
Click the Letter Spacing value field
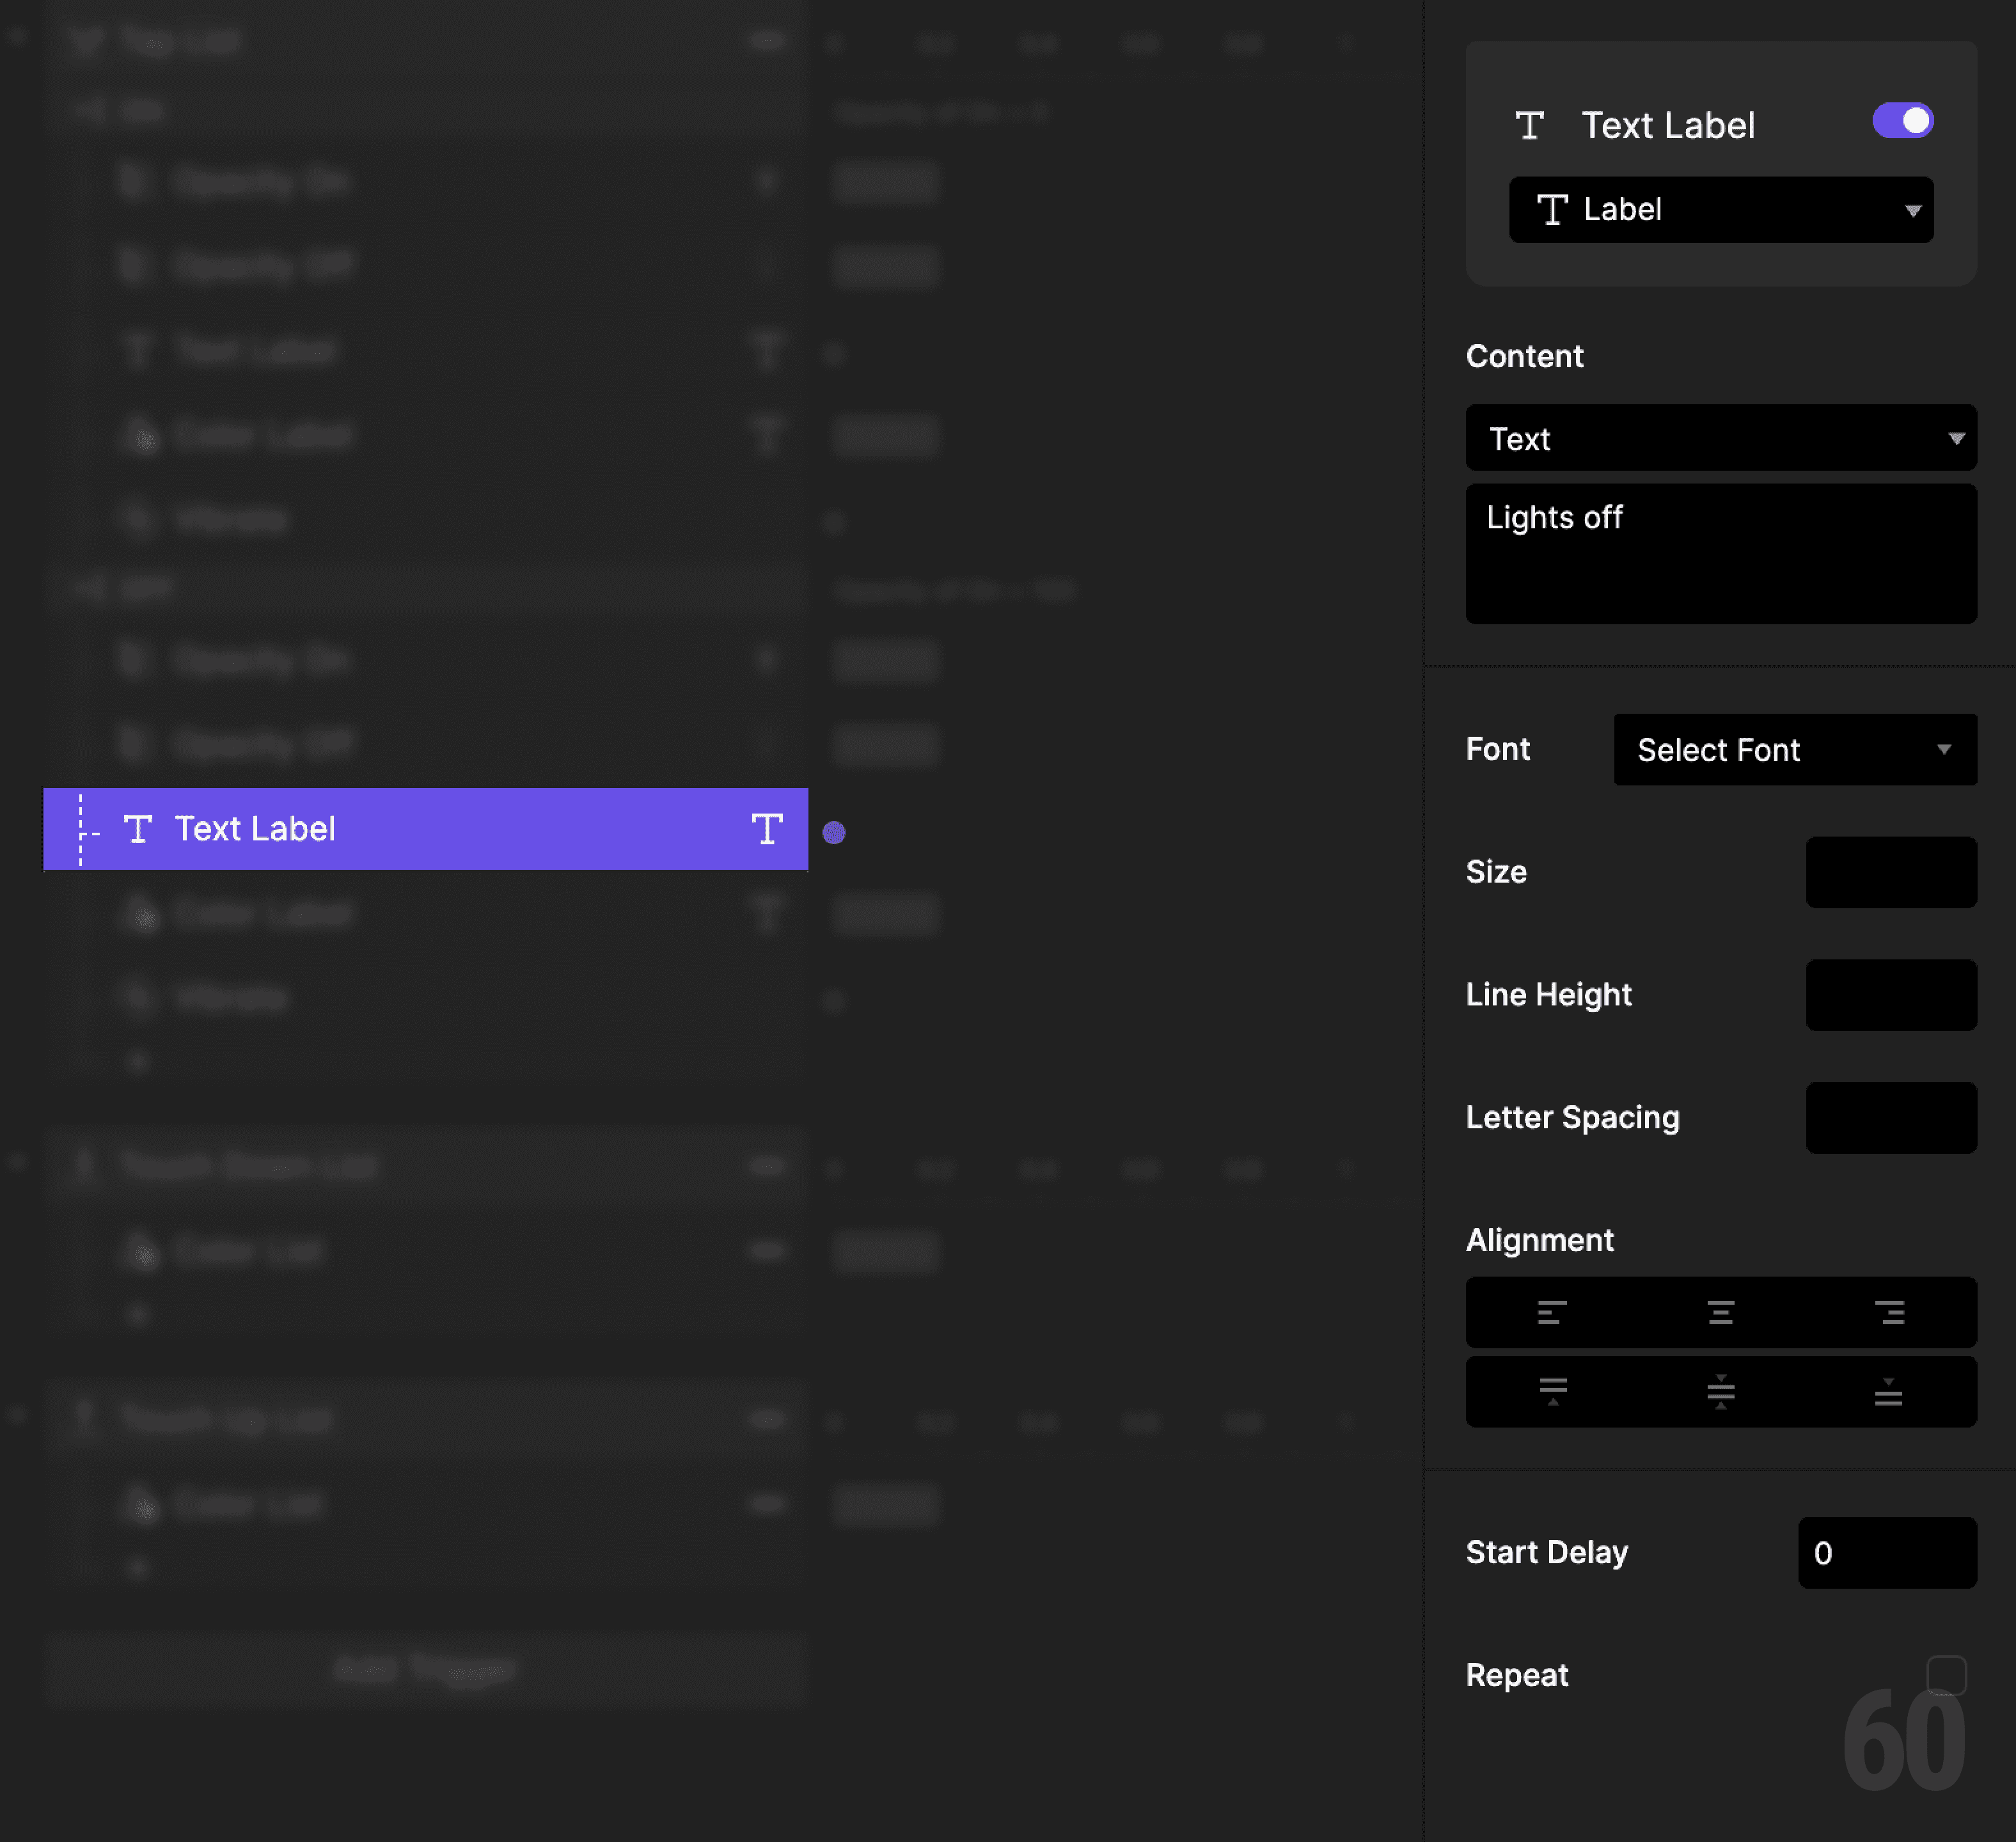pyautogui.click(x=1890, y=1117)
